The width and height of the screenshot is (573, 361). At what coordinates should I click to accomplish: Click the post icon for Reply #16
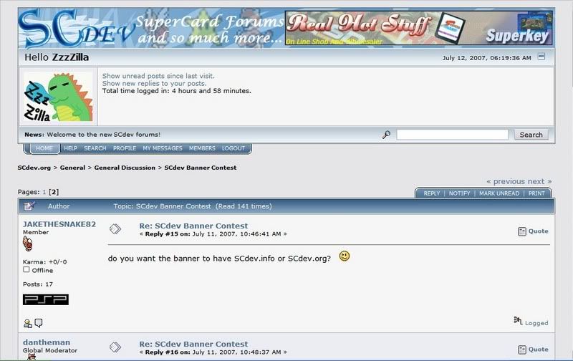115,347
